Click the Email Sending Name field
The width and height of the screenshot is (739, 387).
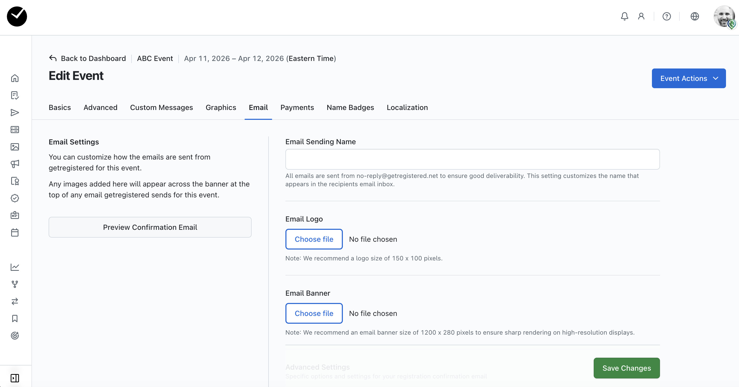coord(472,159)
